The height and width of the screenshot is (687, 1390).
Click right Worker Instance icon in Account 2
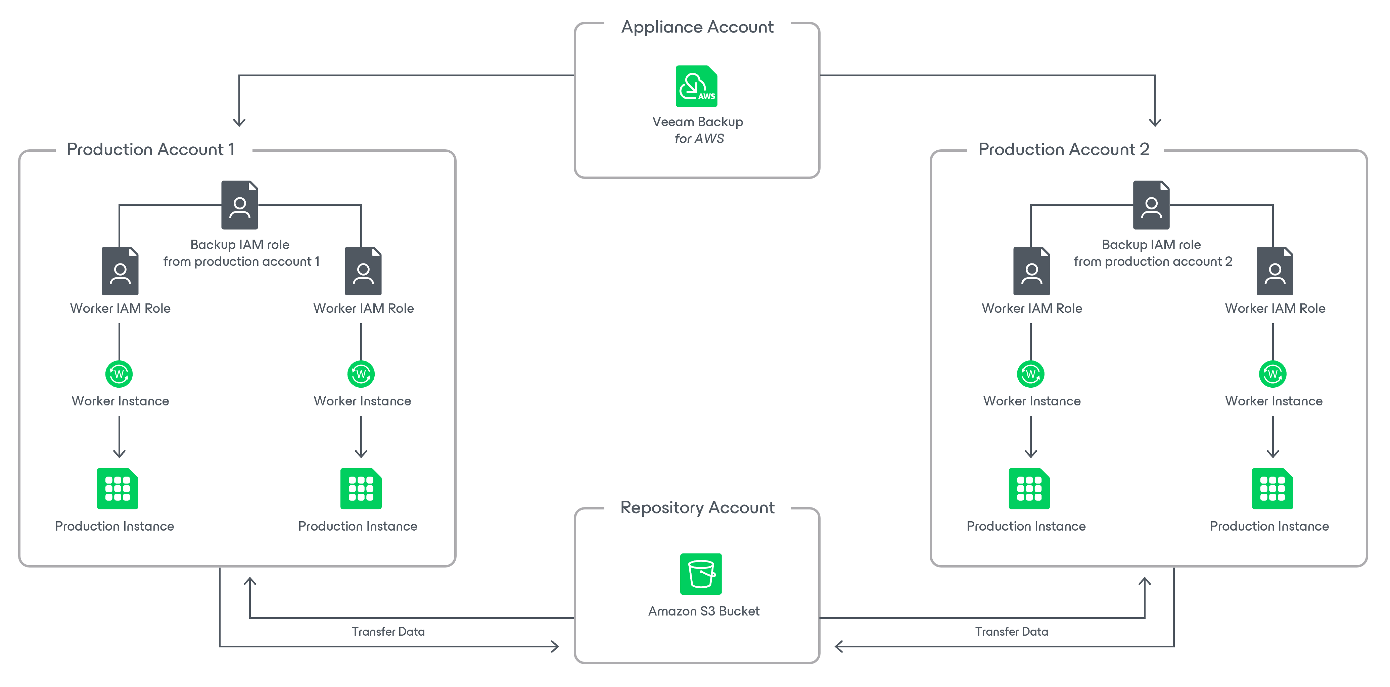tap(1272, 374)
